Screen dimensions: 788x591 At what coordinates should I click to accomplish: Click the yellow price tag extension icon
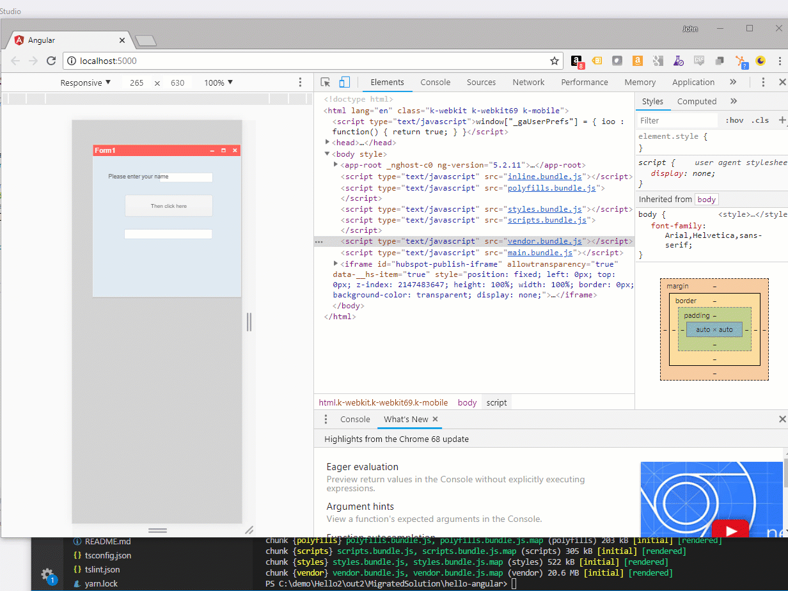[x=597, y=61]
